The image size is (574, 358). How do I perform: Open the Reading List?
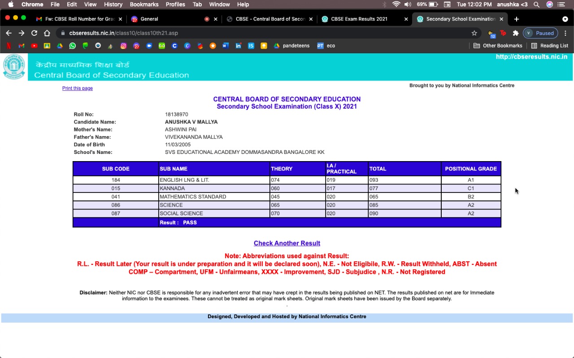pos(549,46)
